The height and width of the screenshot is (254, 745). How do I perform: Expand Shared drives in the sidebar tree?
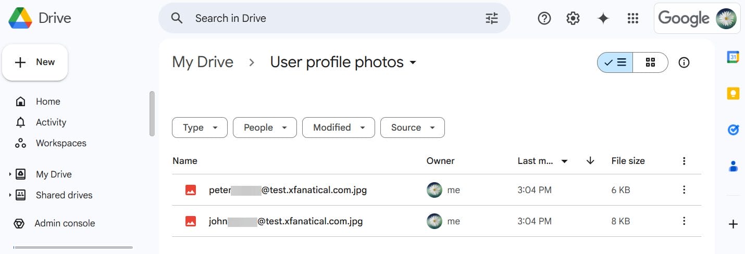tap(10, 195)
